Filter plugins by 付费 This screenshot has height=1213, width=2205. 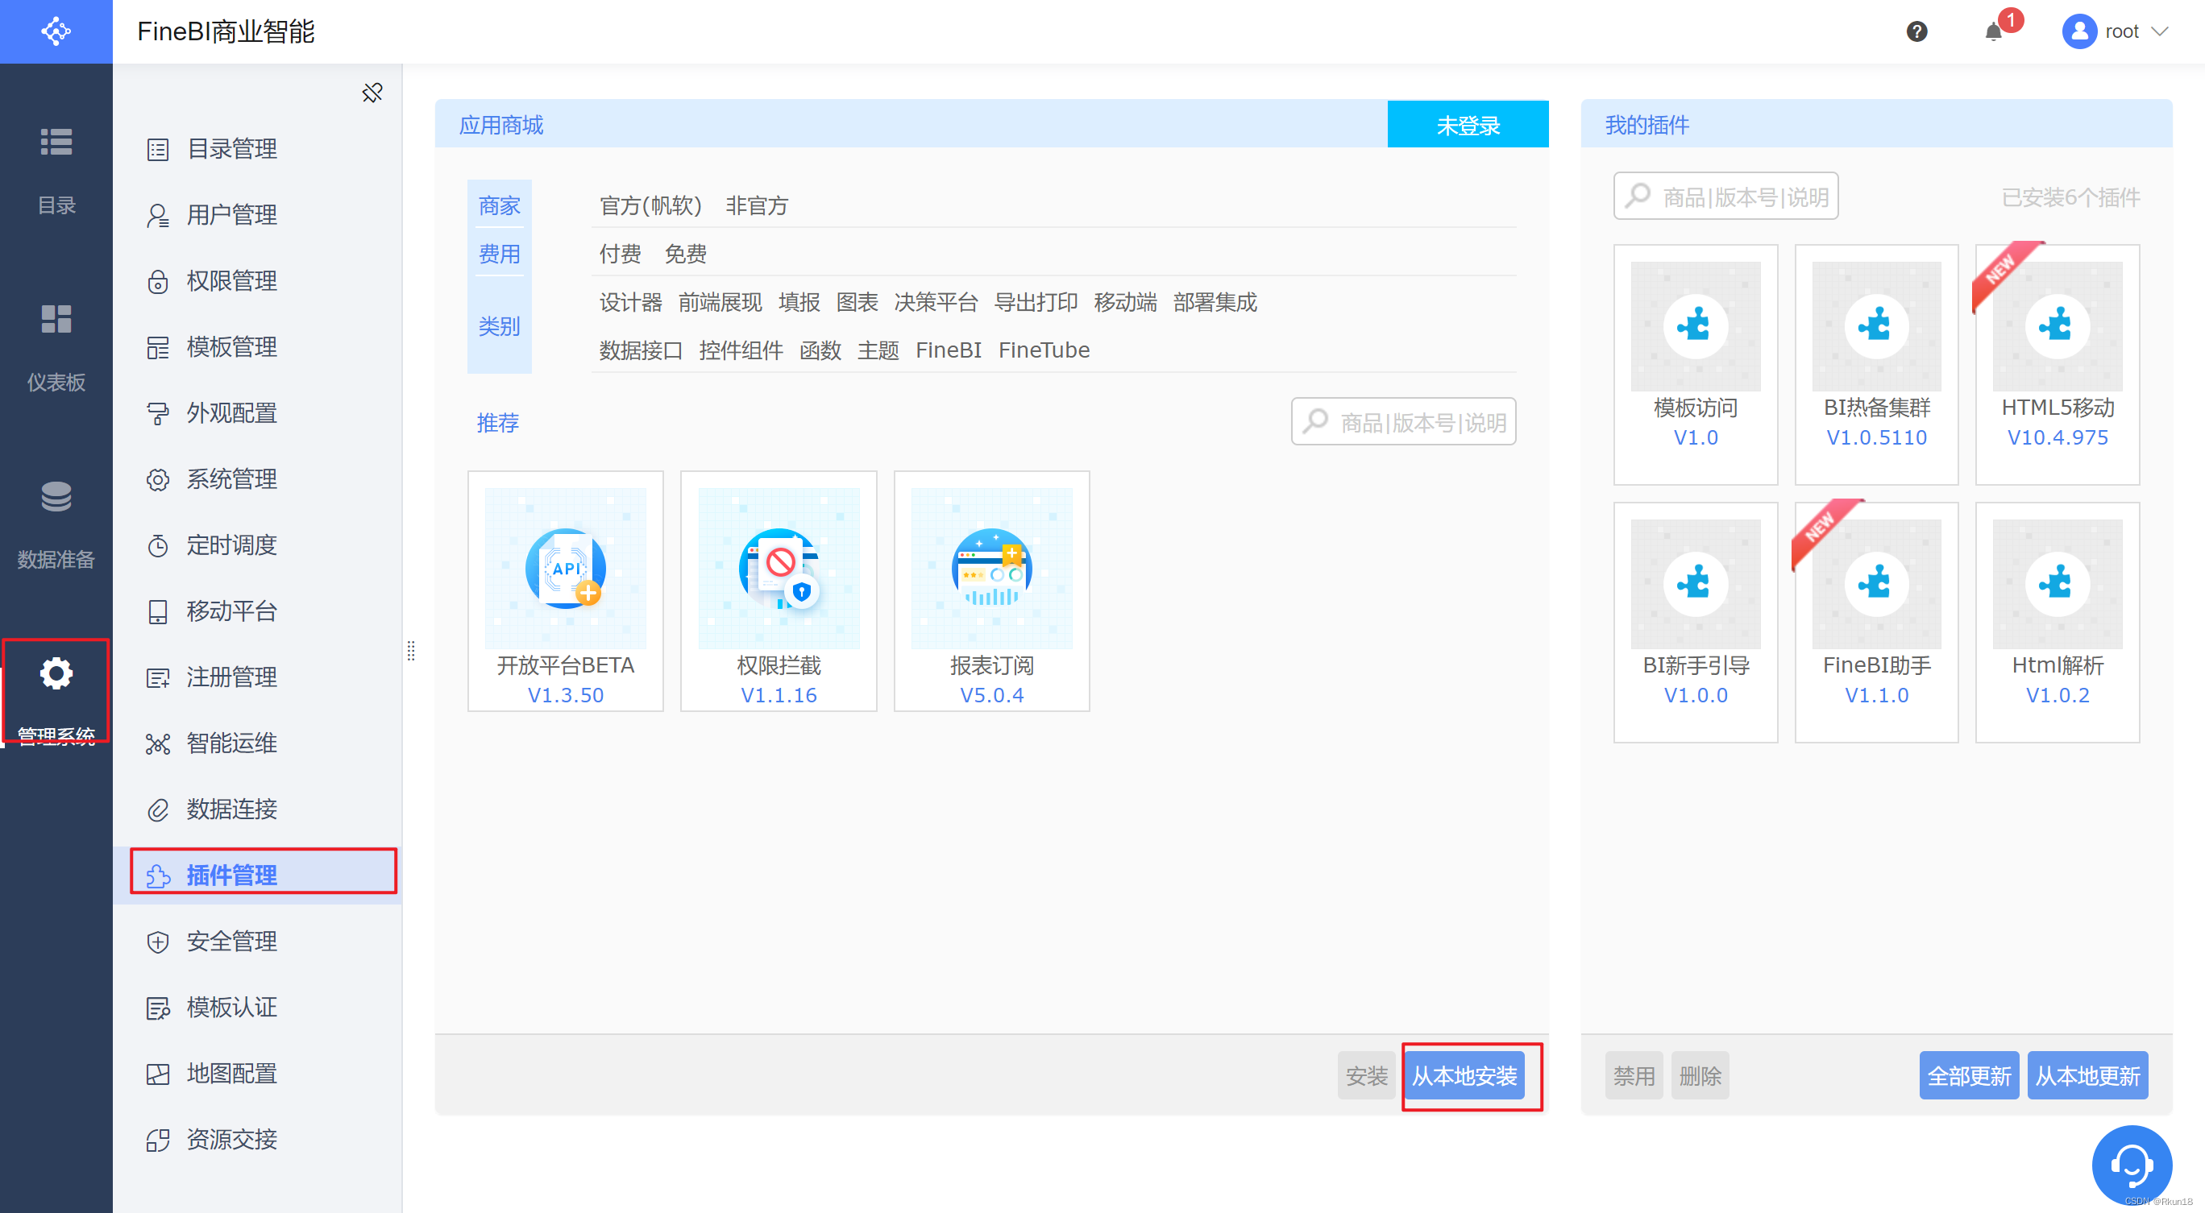coord(620,254)
